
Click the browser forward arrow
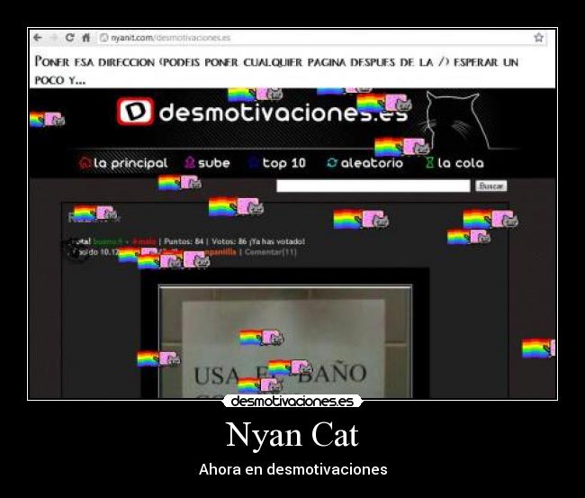pyautogui.click(x=53, y=38)
